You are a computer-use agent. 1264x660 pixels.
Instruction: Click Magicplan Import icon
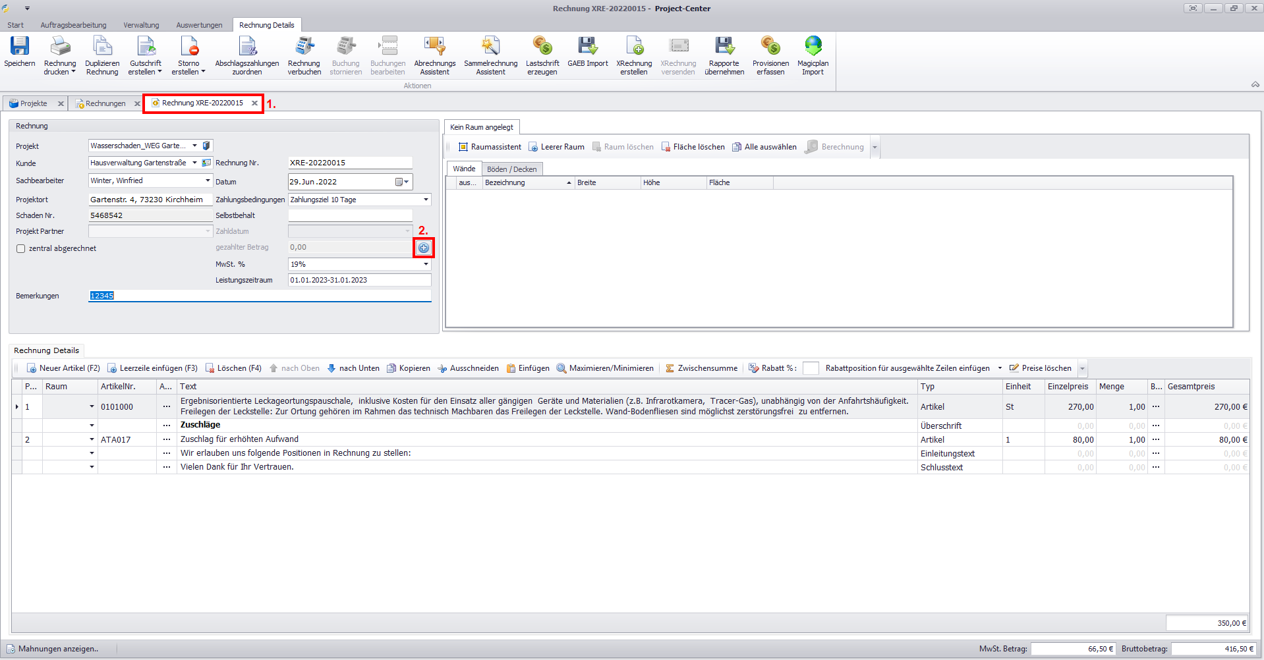pyautogui.click(x=813, y=46)
